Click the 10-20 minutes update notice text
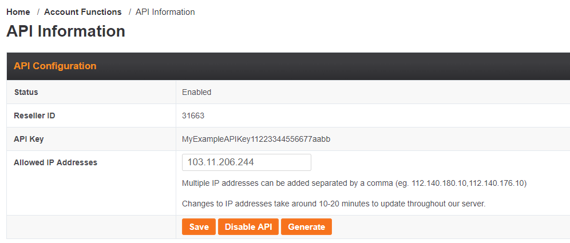570x243 pixels. pyautogui.click(x=333, y=204)
